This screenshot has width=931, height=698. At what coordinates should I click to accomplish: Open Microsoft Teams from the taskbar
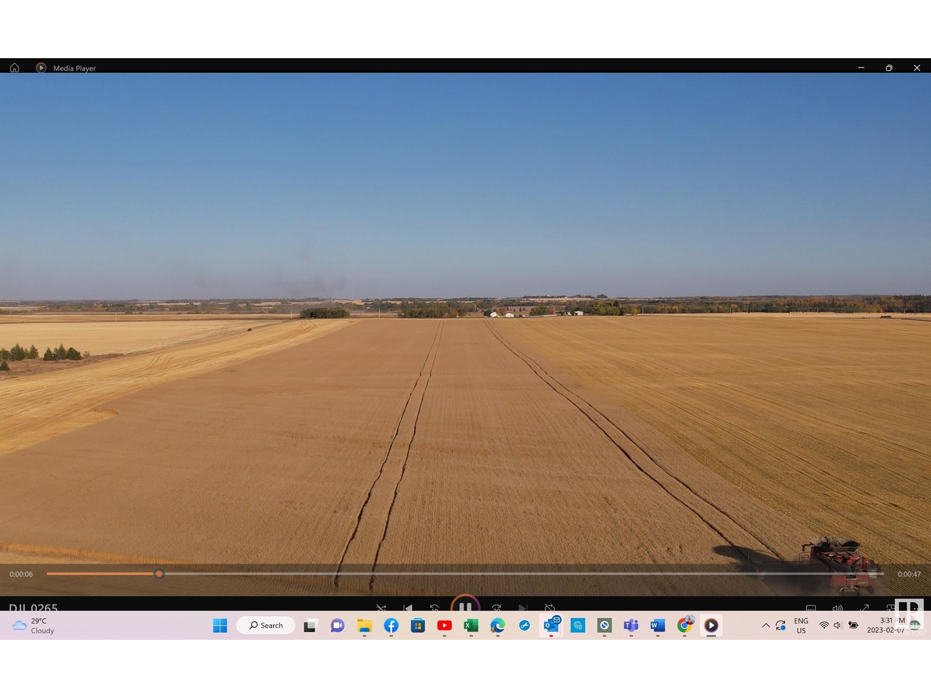pos(631,626)
